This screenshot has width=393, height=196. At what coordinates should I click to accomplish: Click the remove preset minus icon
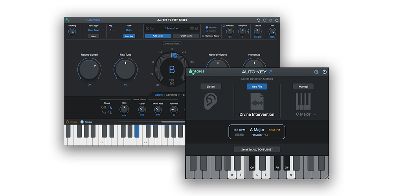pos(196,28)
